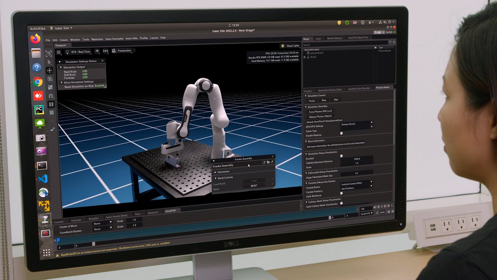The width and height of the screenshot is (497, 280).
Task: Close the Simulation Settings Status overlay
Action: pos(103,61)
